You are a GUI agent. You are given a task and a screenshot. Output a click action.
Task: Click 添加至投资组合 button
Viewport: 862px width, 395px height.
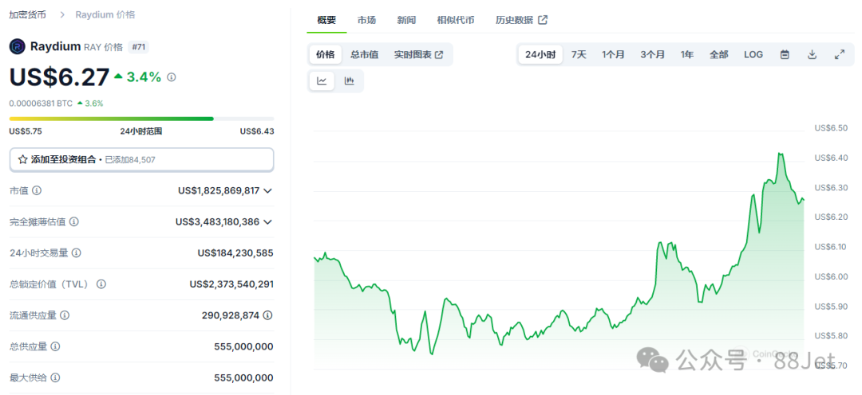coord(142,159)
